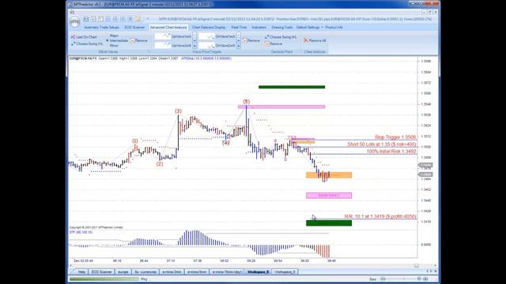Viewport: 506px width, 284px height.
Task: Open the Product Info tab
Action: (334, 28)
